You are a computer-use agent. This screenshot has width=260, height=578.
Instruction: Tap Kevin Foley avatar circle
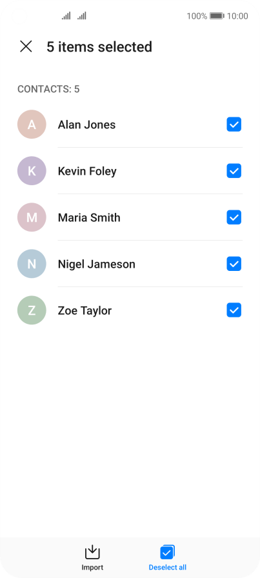coord(32,171)
